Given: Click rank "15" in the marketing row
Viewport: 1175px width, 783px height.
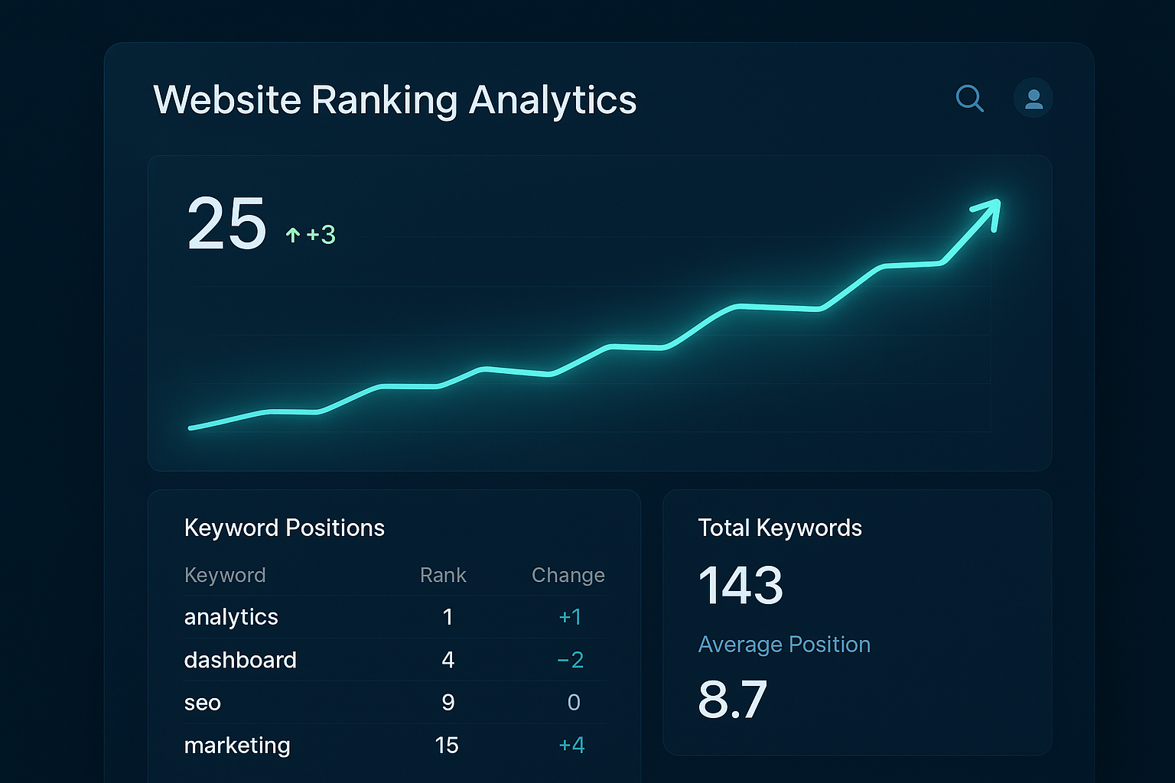Looking at the screenshot, I should pyautogui.click(x=447, y=746).
